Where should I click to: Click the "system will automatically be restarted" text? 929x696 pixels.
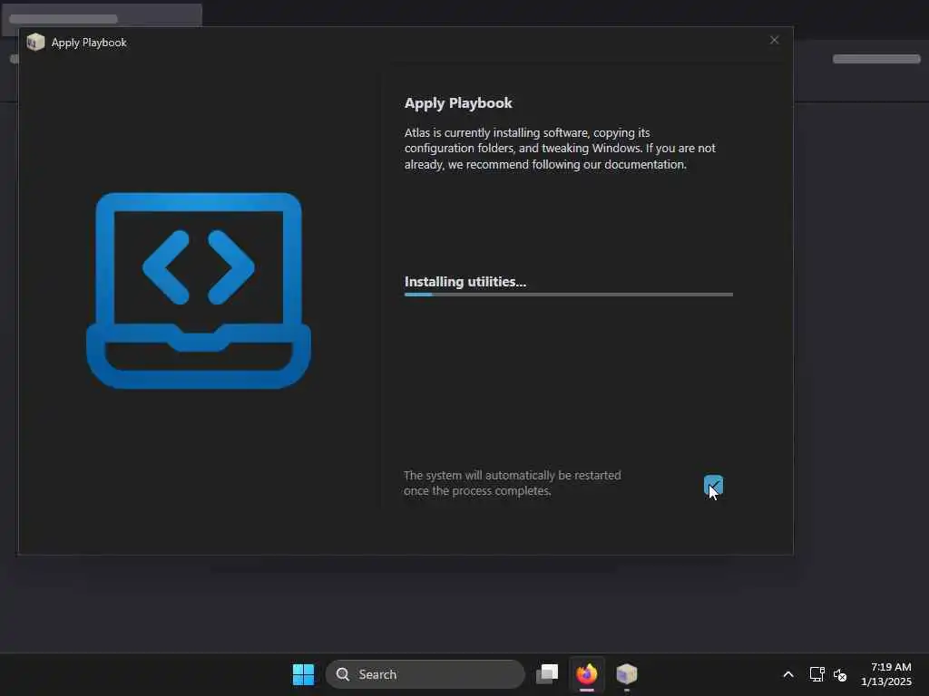tap(512, 483)
